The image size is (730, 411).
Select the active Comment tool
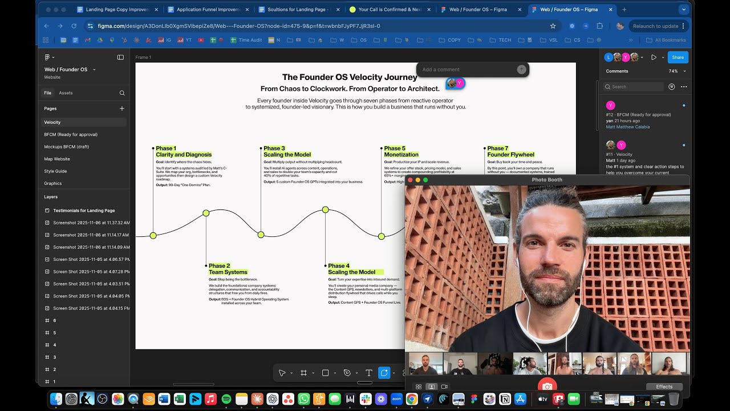(384, 373)
